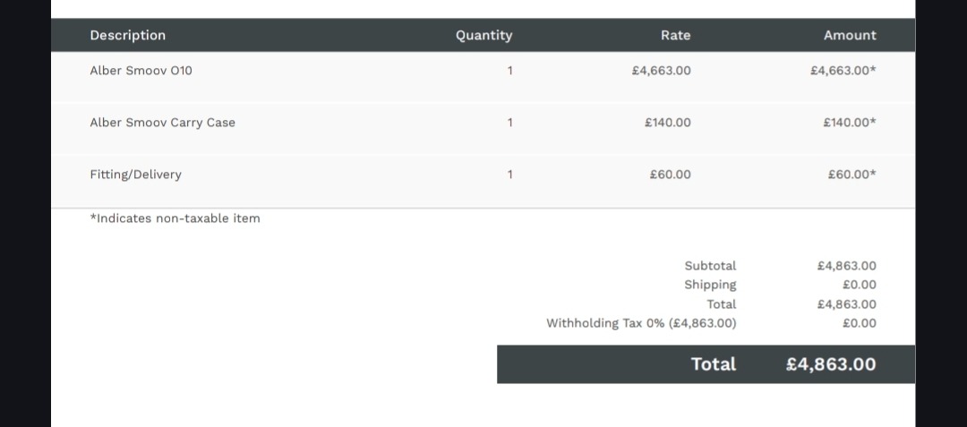Click the bold £4,863.00 grand total amount

pos(831,364)
